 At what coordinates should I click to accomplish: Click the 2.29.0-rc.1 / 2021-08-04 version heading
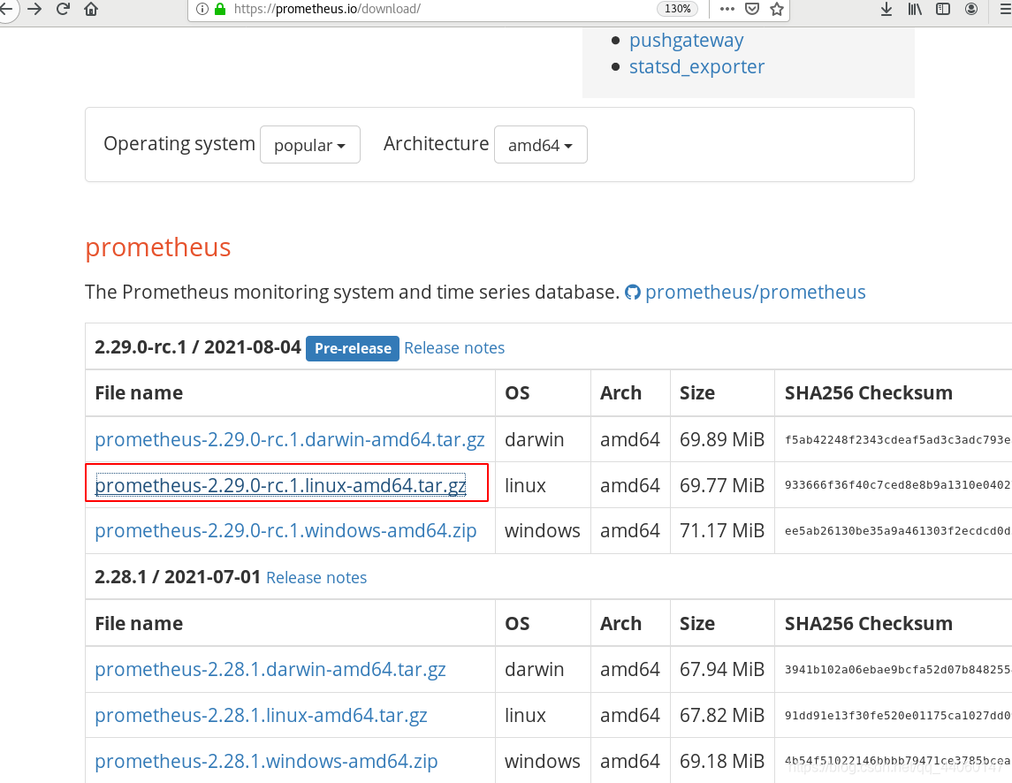coord(197,347)
